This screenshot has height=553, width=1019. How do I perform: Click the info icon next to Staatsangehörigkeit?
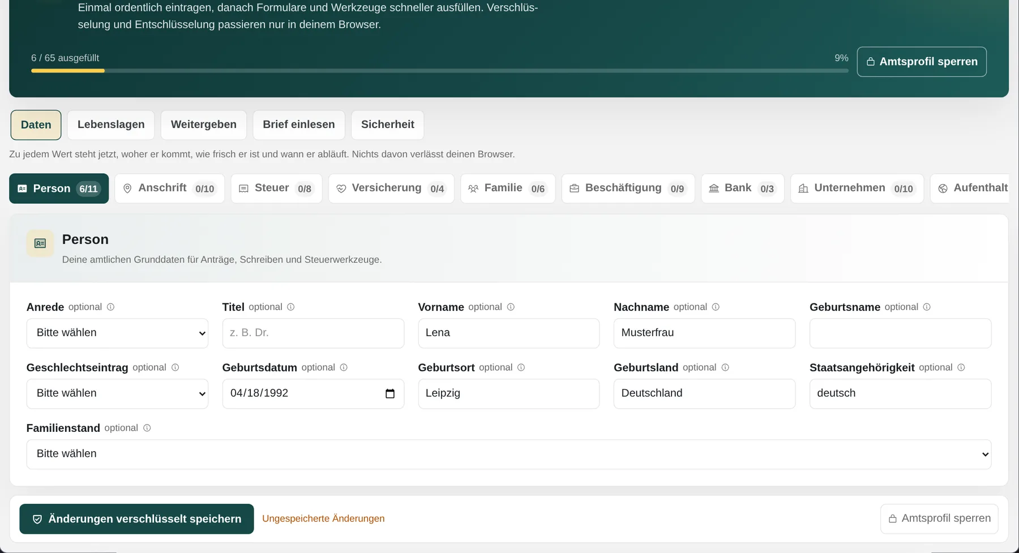click(961, 367)
